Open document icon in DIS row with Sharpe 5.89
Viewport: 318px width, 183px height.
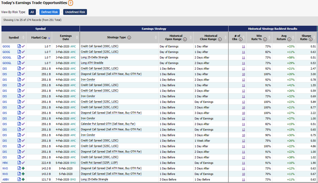19,102
